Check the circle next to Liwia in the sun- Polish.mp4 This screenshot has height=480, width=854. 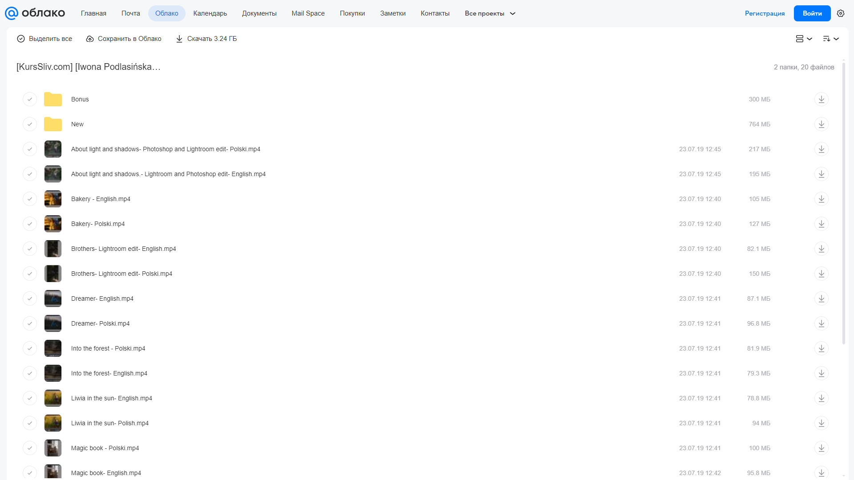click(x=30, y=423)
